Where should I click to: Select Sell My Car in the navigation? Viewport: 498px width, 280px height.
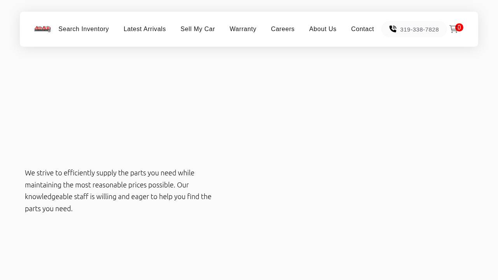198,29
